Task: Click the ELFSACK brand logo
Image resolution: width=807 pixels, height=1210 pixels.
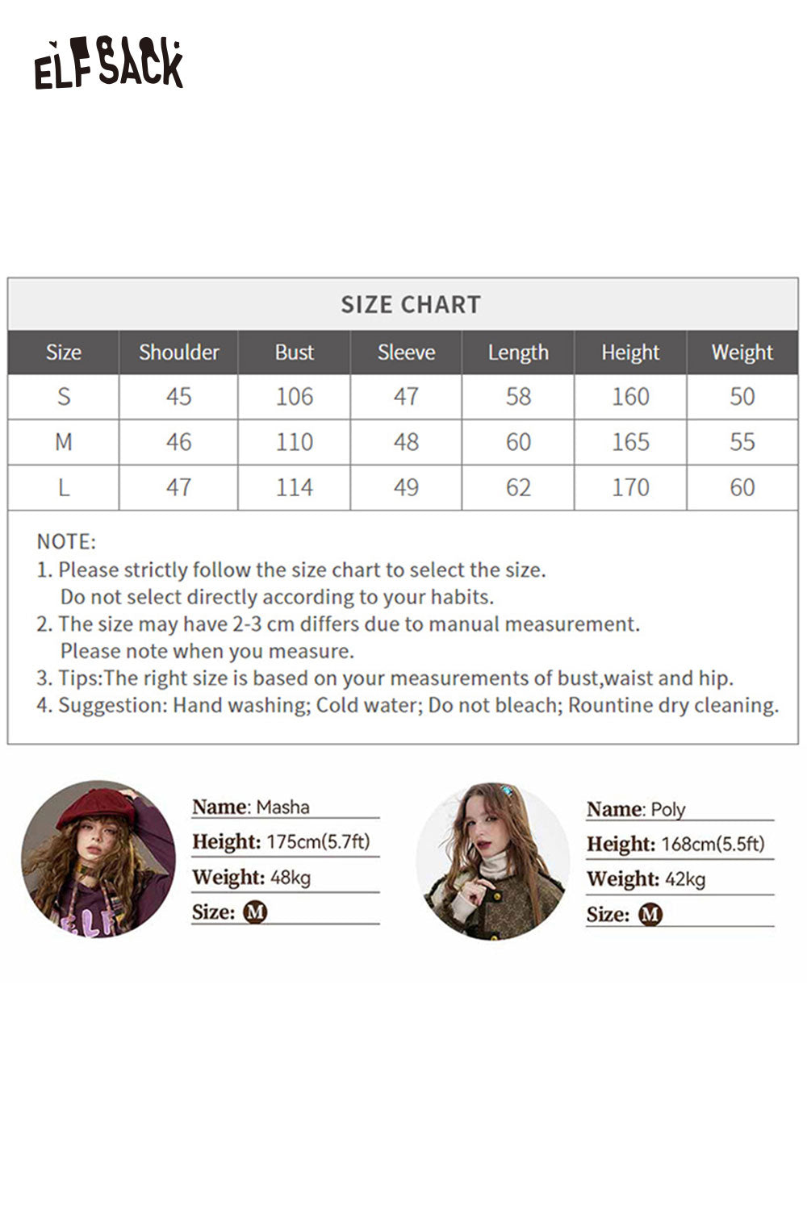Action: pos(108,65)
